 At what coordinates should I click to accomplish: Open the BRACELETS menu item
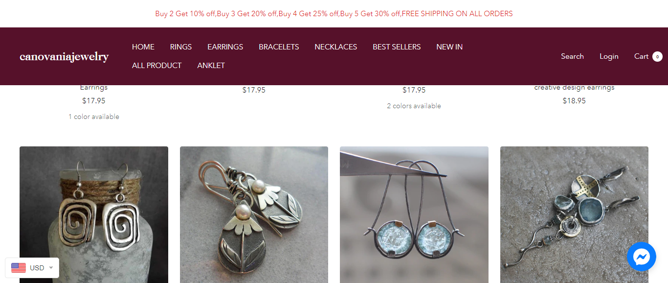(279, 47)
